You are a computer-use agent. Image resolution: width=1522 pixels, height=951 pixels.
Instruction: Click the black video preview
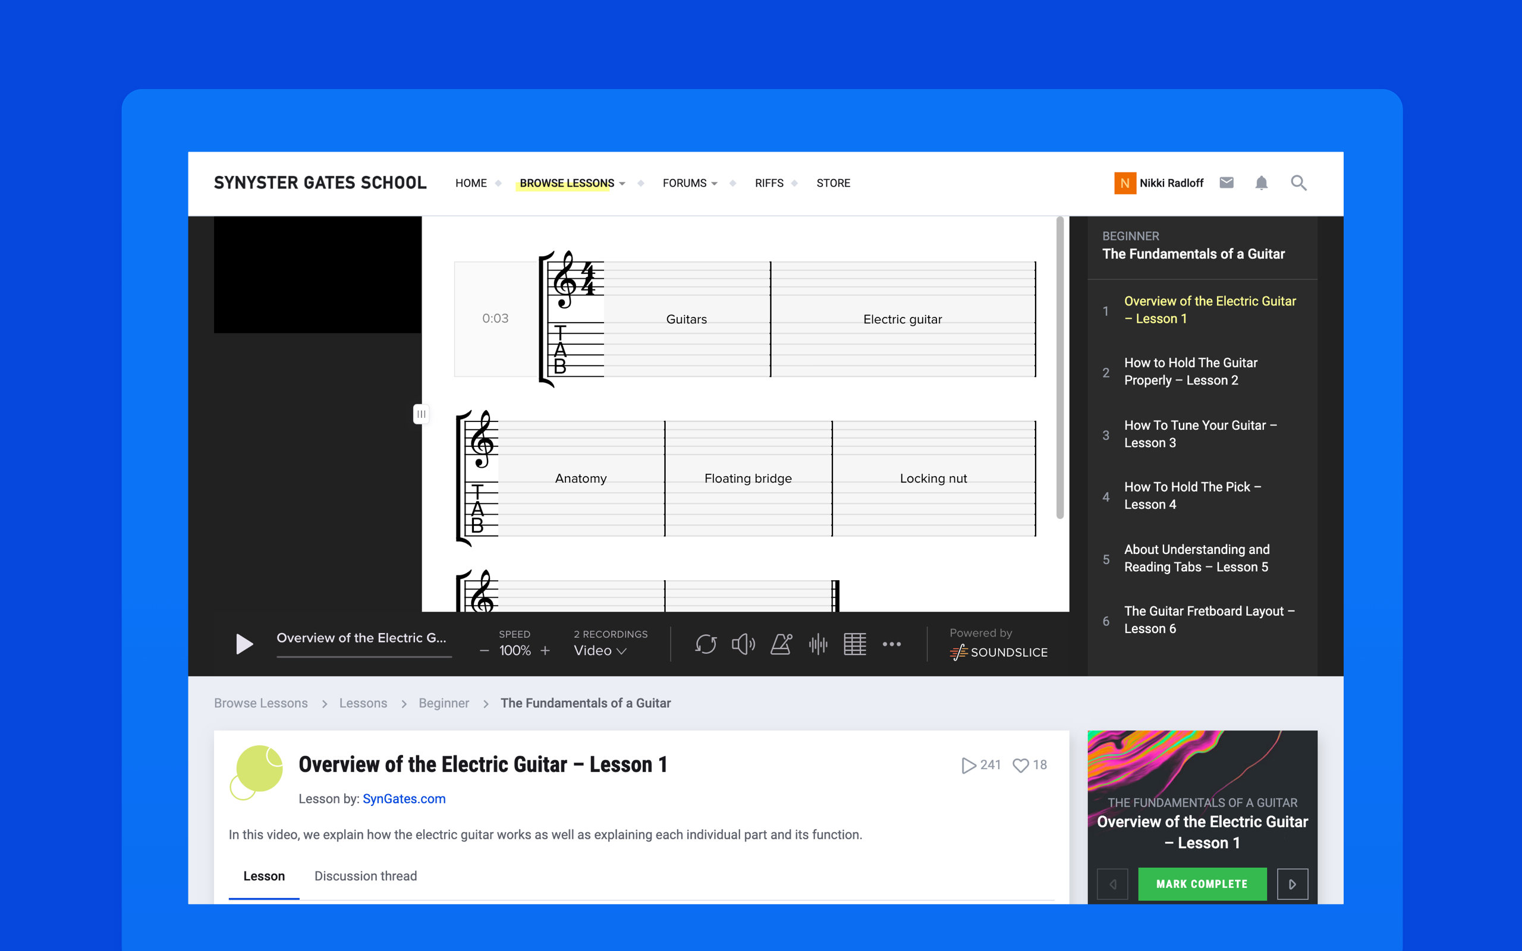tap(317, 275)
